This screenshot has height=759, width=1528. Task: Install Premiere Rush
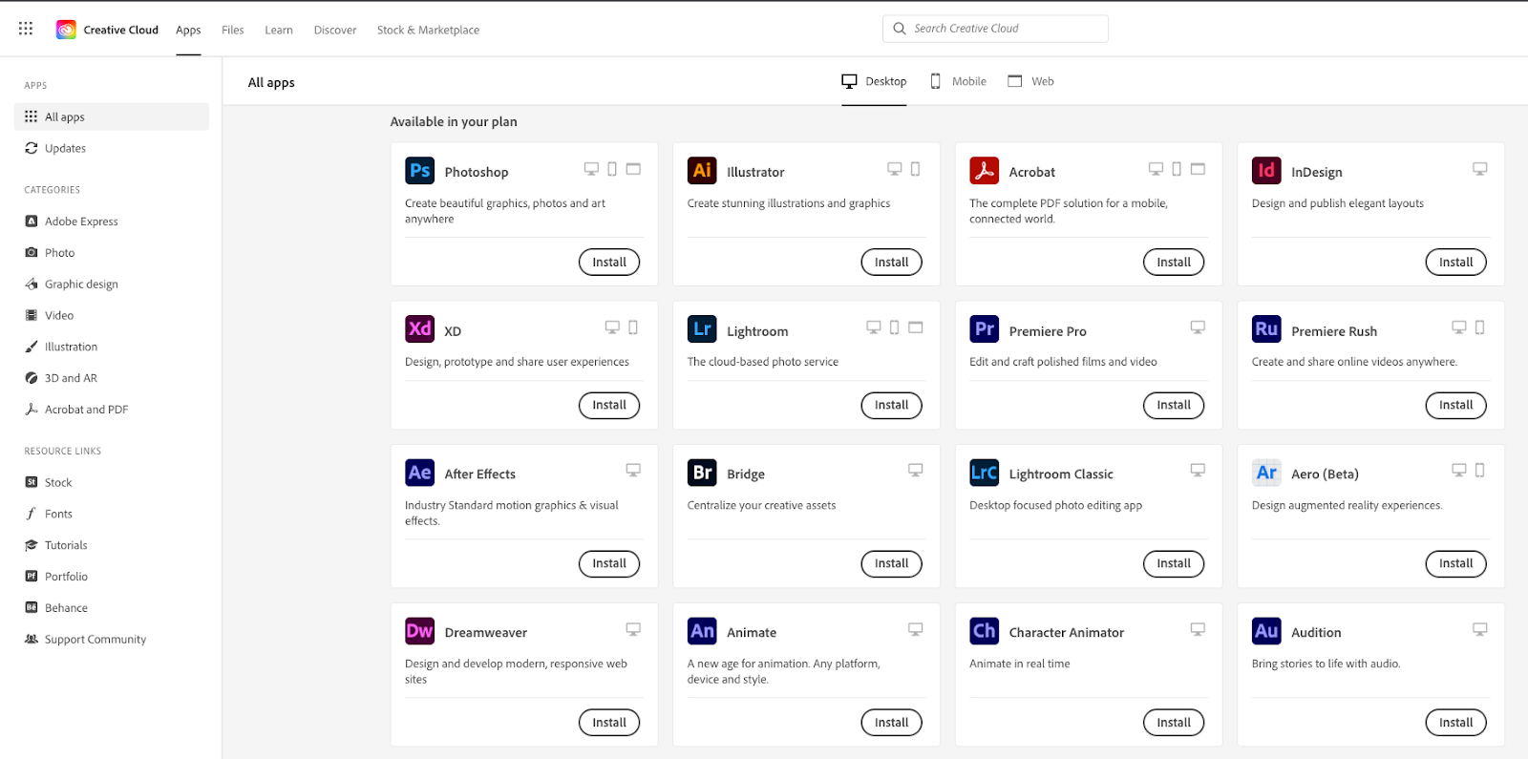click(1455, 405)
